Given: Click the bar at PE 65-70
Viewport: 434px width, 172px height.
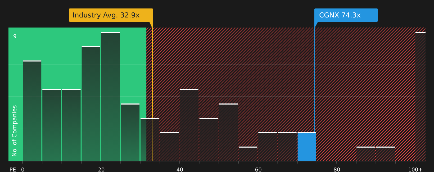Looking at the screenshot, I should (287, 147).
